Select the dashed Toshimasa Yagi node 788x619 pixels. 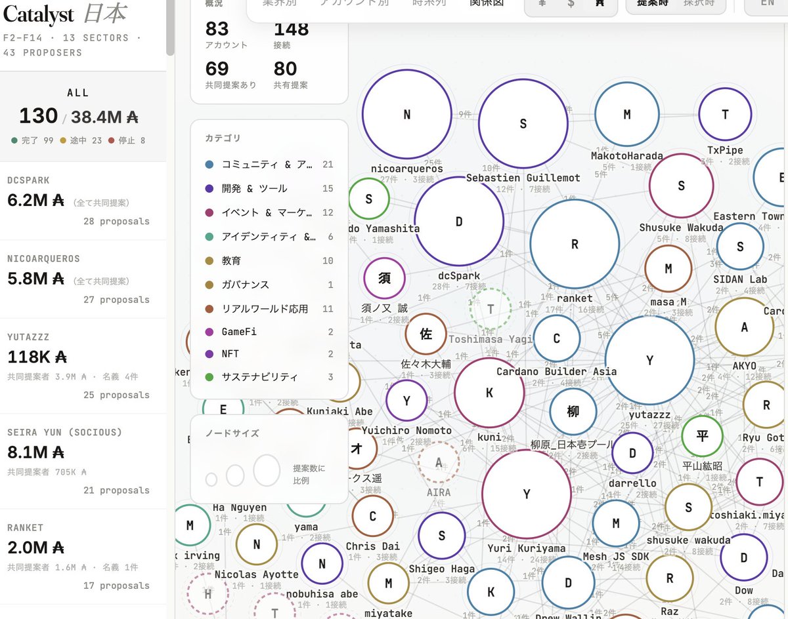[491, 309]
